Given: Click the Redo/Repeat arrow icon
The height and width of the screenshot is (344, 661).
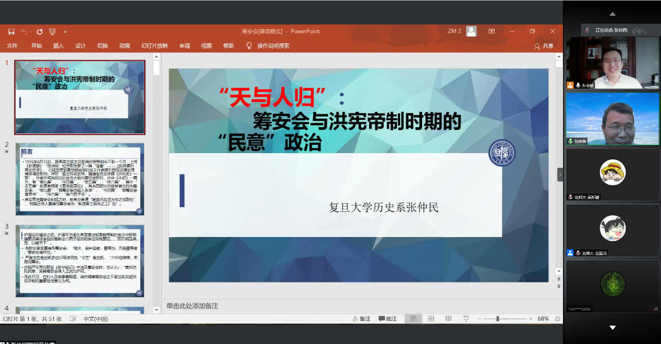Looking at the screenshot, I should point(39,32).
